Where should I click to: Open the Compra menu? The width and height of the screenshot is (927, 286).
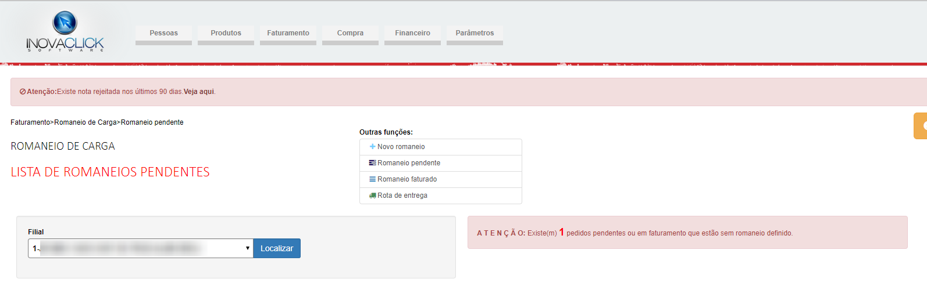(350, 33)
